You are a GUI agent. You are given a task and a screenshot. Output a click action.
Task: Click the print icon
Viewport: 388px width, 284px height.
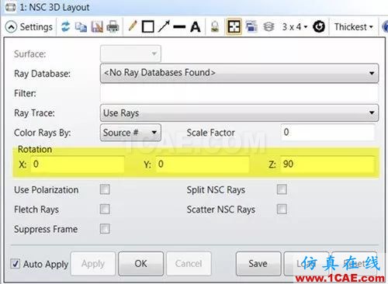point(113,26)
